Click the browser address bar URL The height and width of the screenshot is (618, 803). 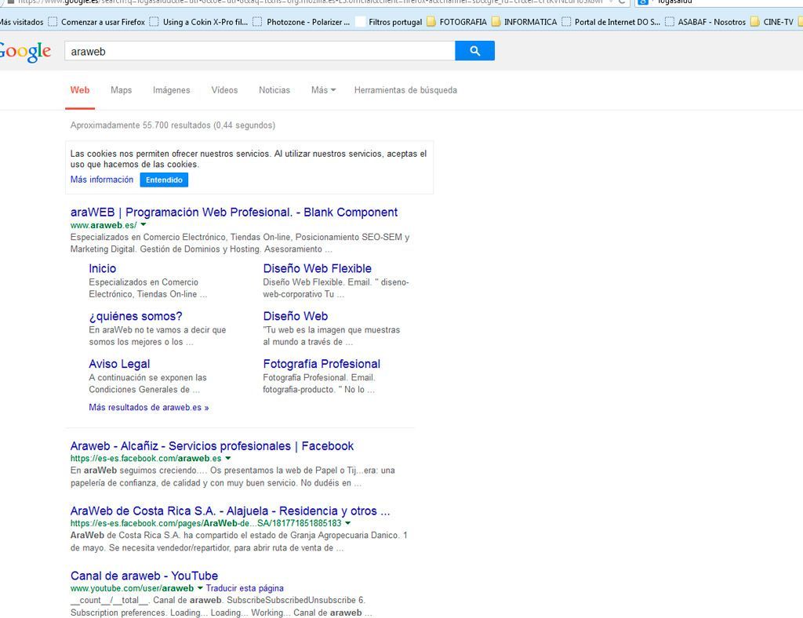pyautogui.click(x=310, y=2)
